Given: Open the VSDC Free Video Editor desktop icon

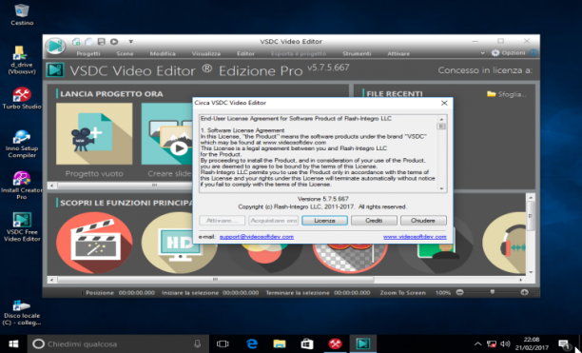Looking at the screenshot, I should pos(22,227).
